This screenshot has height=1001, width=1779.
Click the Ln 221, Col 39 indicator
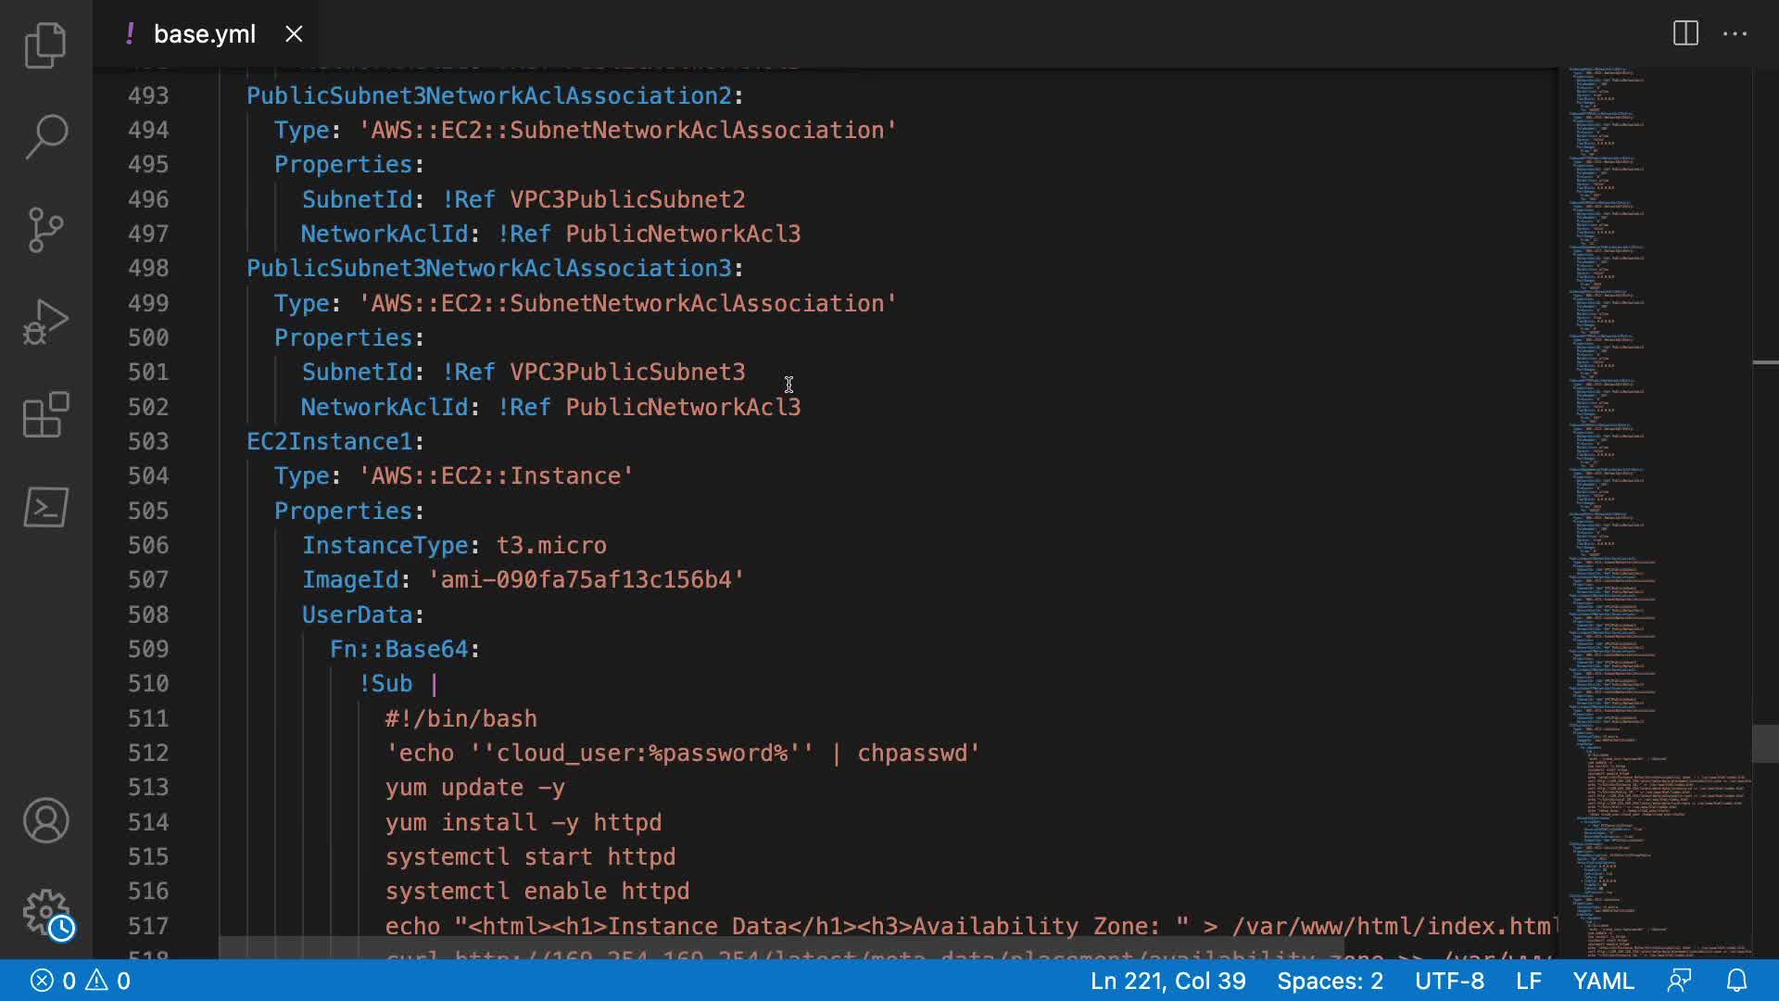point(1167,981)
